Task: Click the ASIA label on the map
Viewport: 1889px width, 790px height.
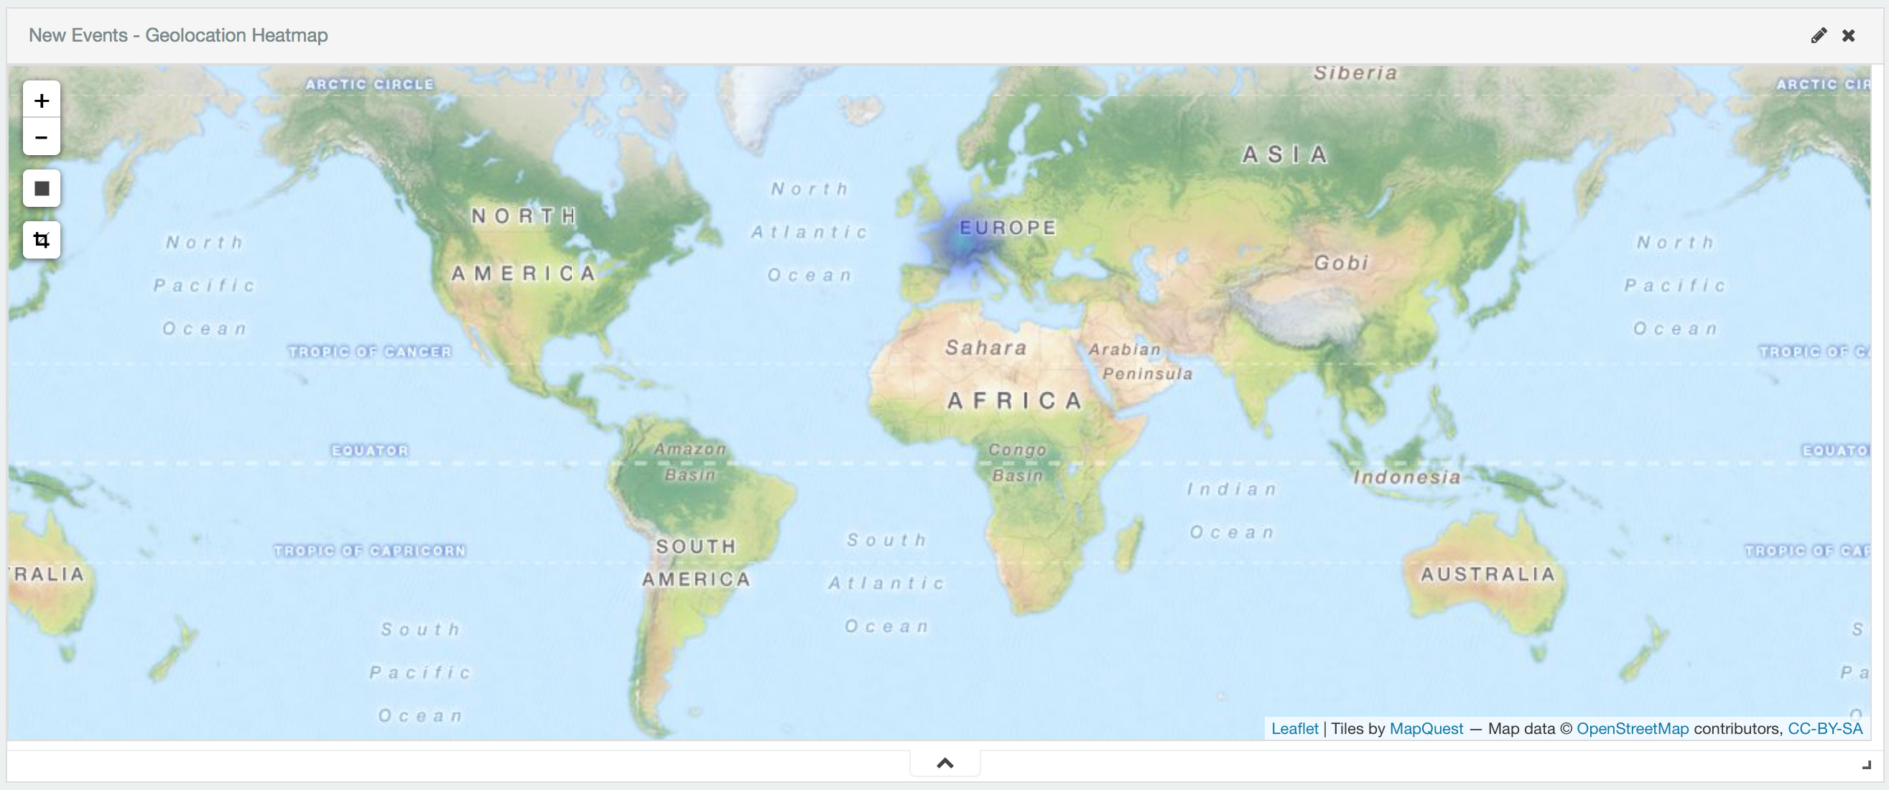Action: point(1285,154)
